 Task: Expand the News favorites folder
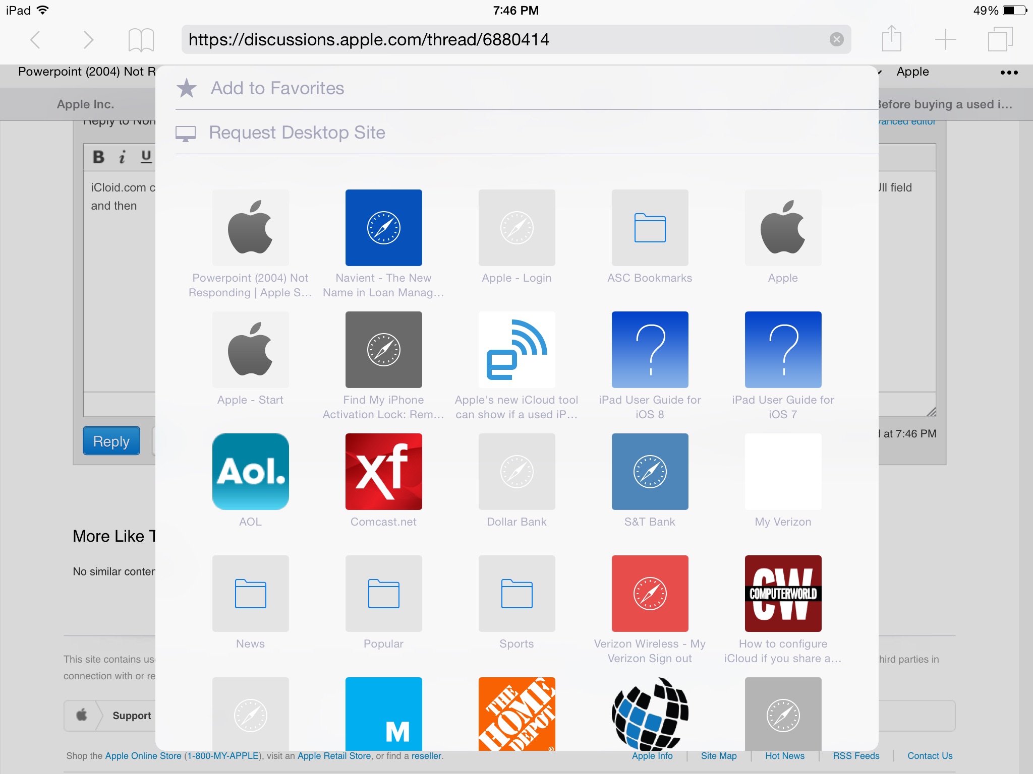250,594
